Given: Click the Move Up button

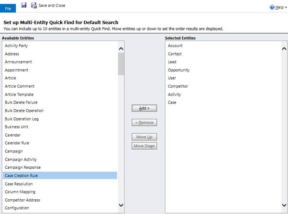Looking at the screenshot, I should point(144,137).
